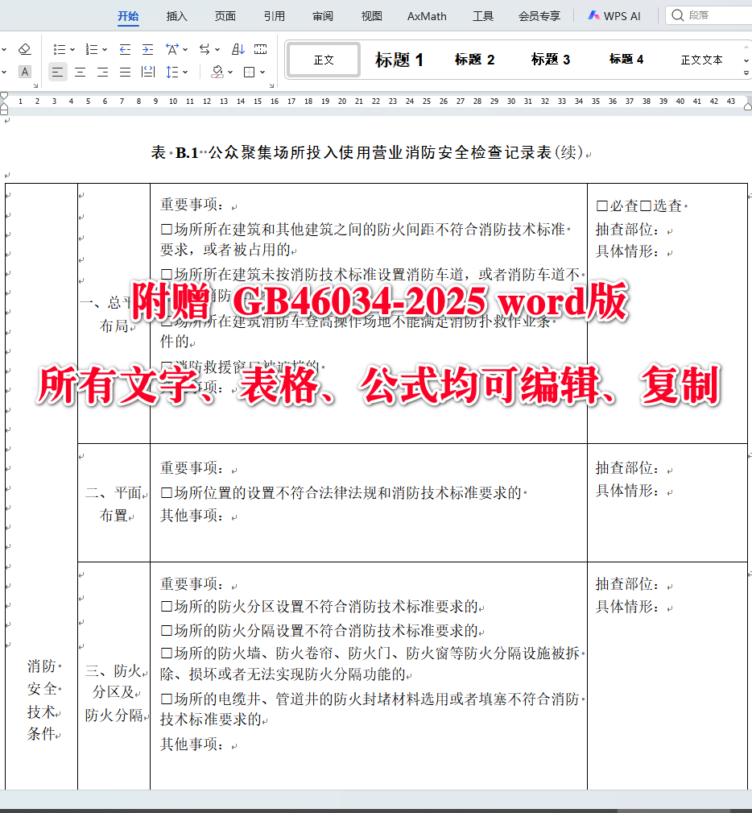Switch to the 插入 ribbon tab
This screenshot has height=813, width=752.
click(176, 15)
